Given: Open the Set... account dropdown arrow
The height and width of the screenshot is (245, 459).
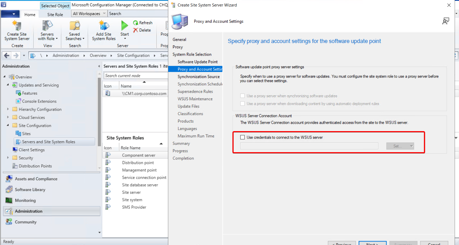Looking at the screenshot, I should (x=411, y=146).
